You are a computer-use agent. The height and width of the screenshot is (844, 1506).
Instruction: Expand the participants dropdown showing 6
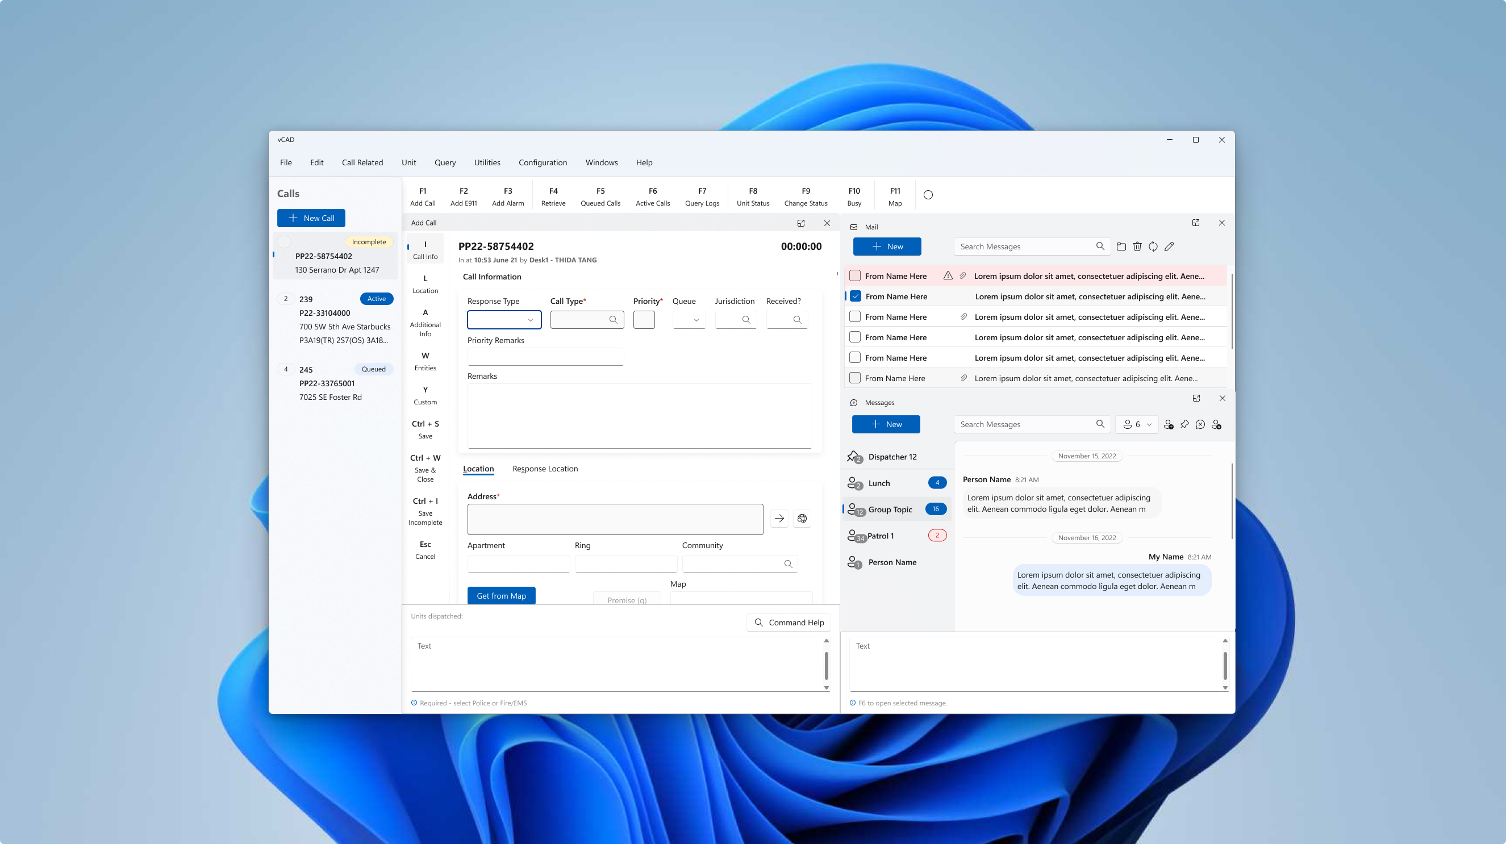click(x=1137, y=424)
